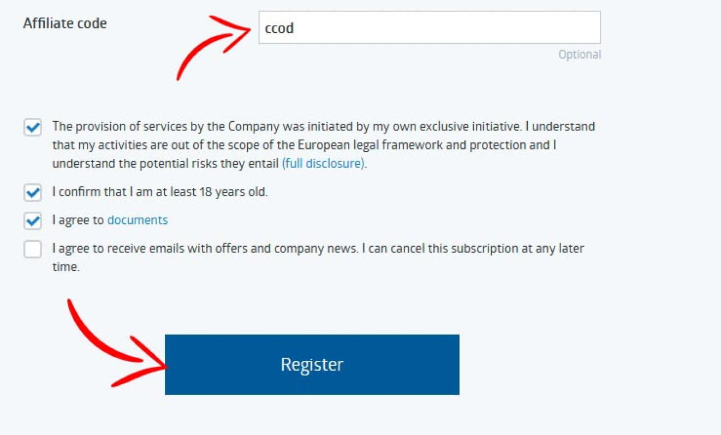Click the 'European legal framework' sentence line
The width and height of the screenshot is (721, 435).
coord(305,145)
